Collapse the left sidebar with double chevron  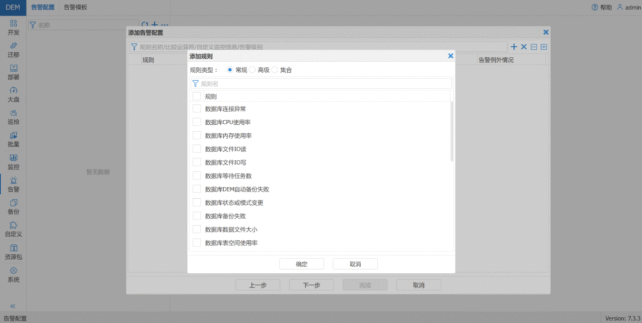tap(13, 306)
